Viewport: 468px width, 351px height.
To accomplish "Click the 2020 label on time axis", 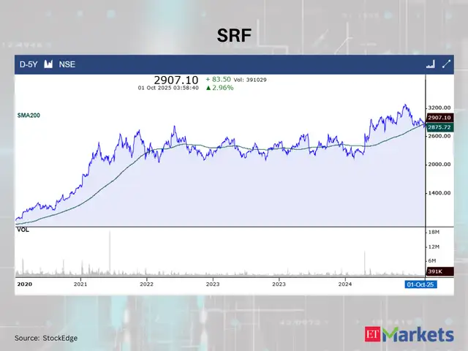I will click(24, 284).
